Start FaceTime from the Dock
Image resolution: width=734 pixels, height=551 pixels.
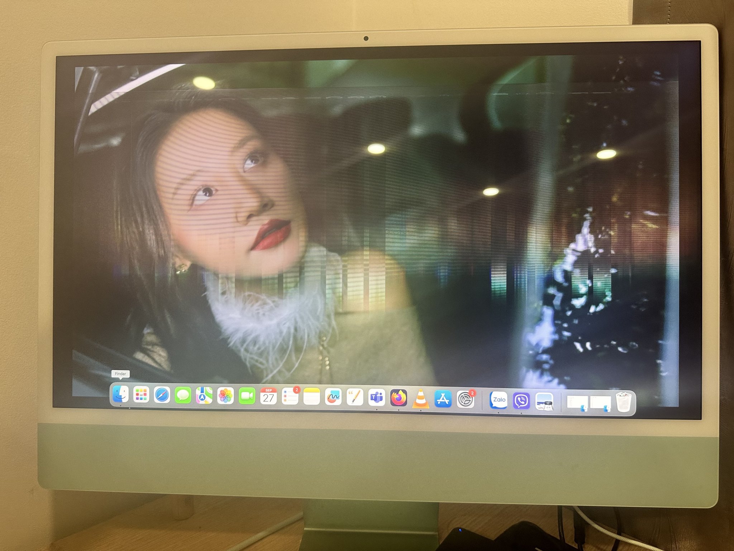pyautogui.click(x=247, y=396)
